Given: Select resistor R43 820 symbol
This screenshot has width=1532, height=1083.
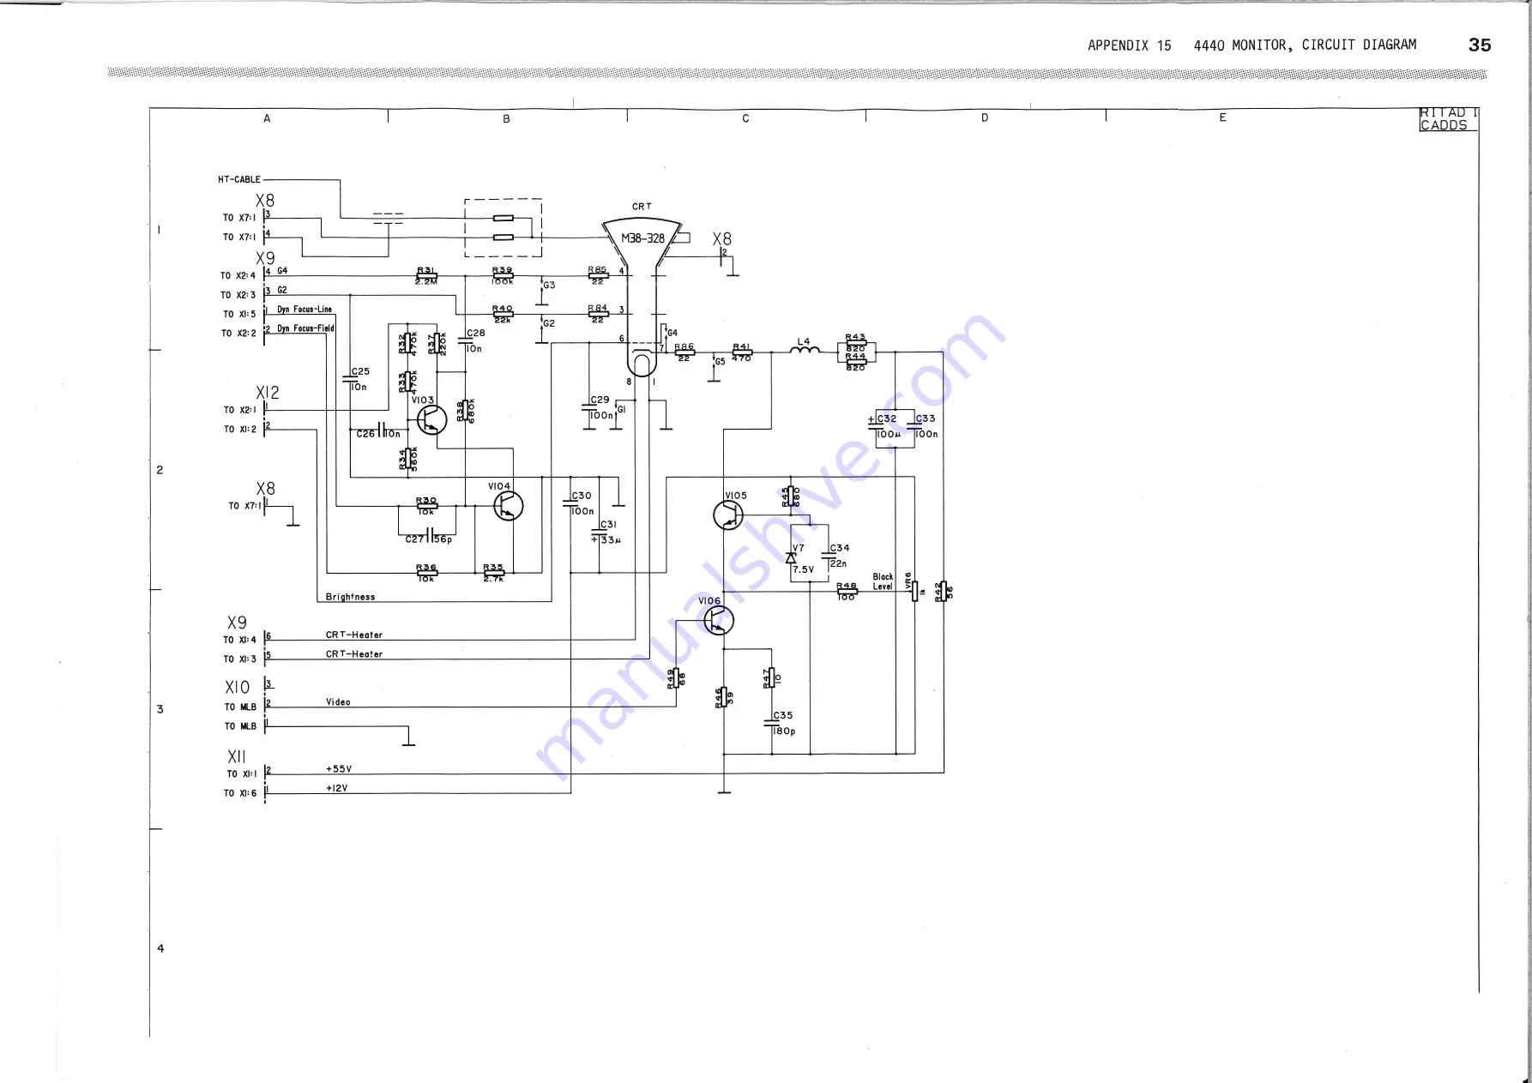Looking at the screenshot, I should [856, 343].
